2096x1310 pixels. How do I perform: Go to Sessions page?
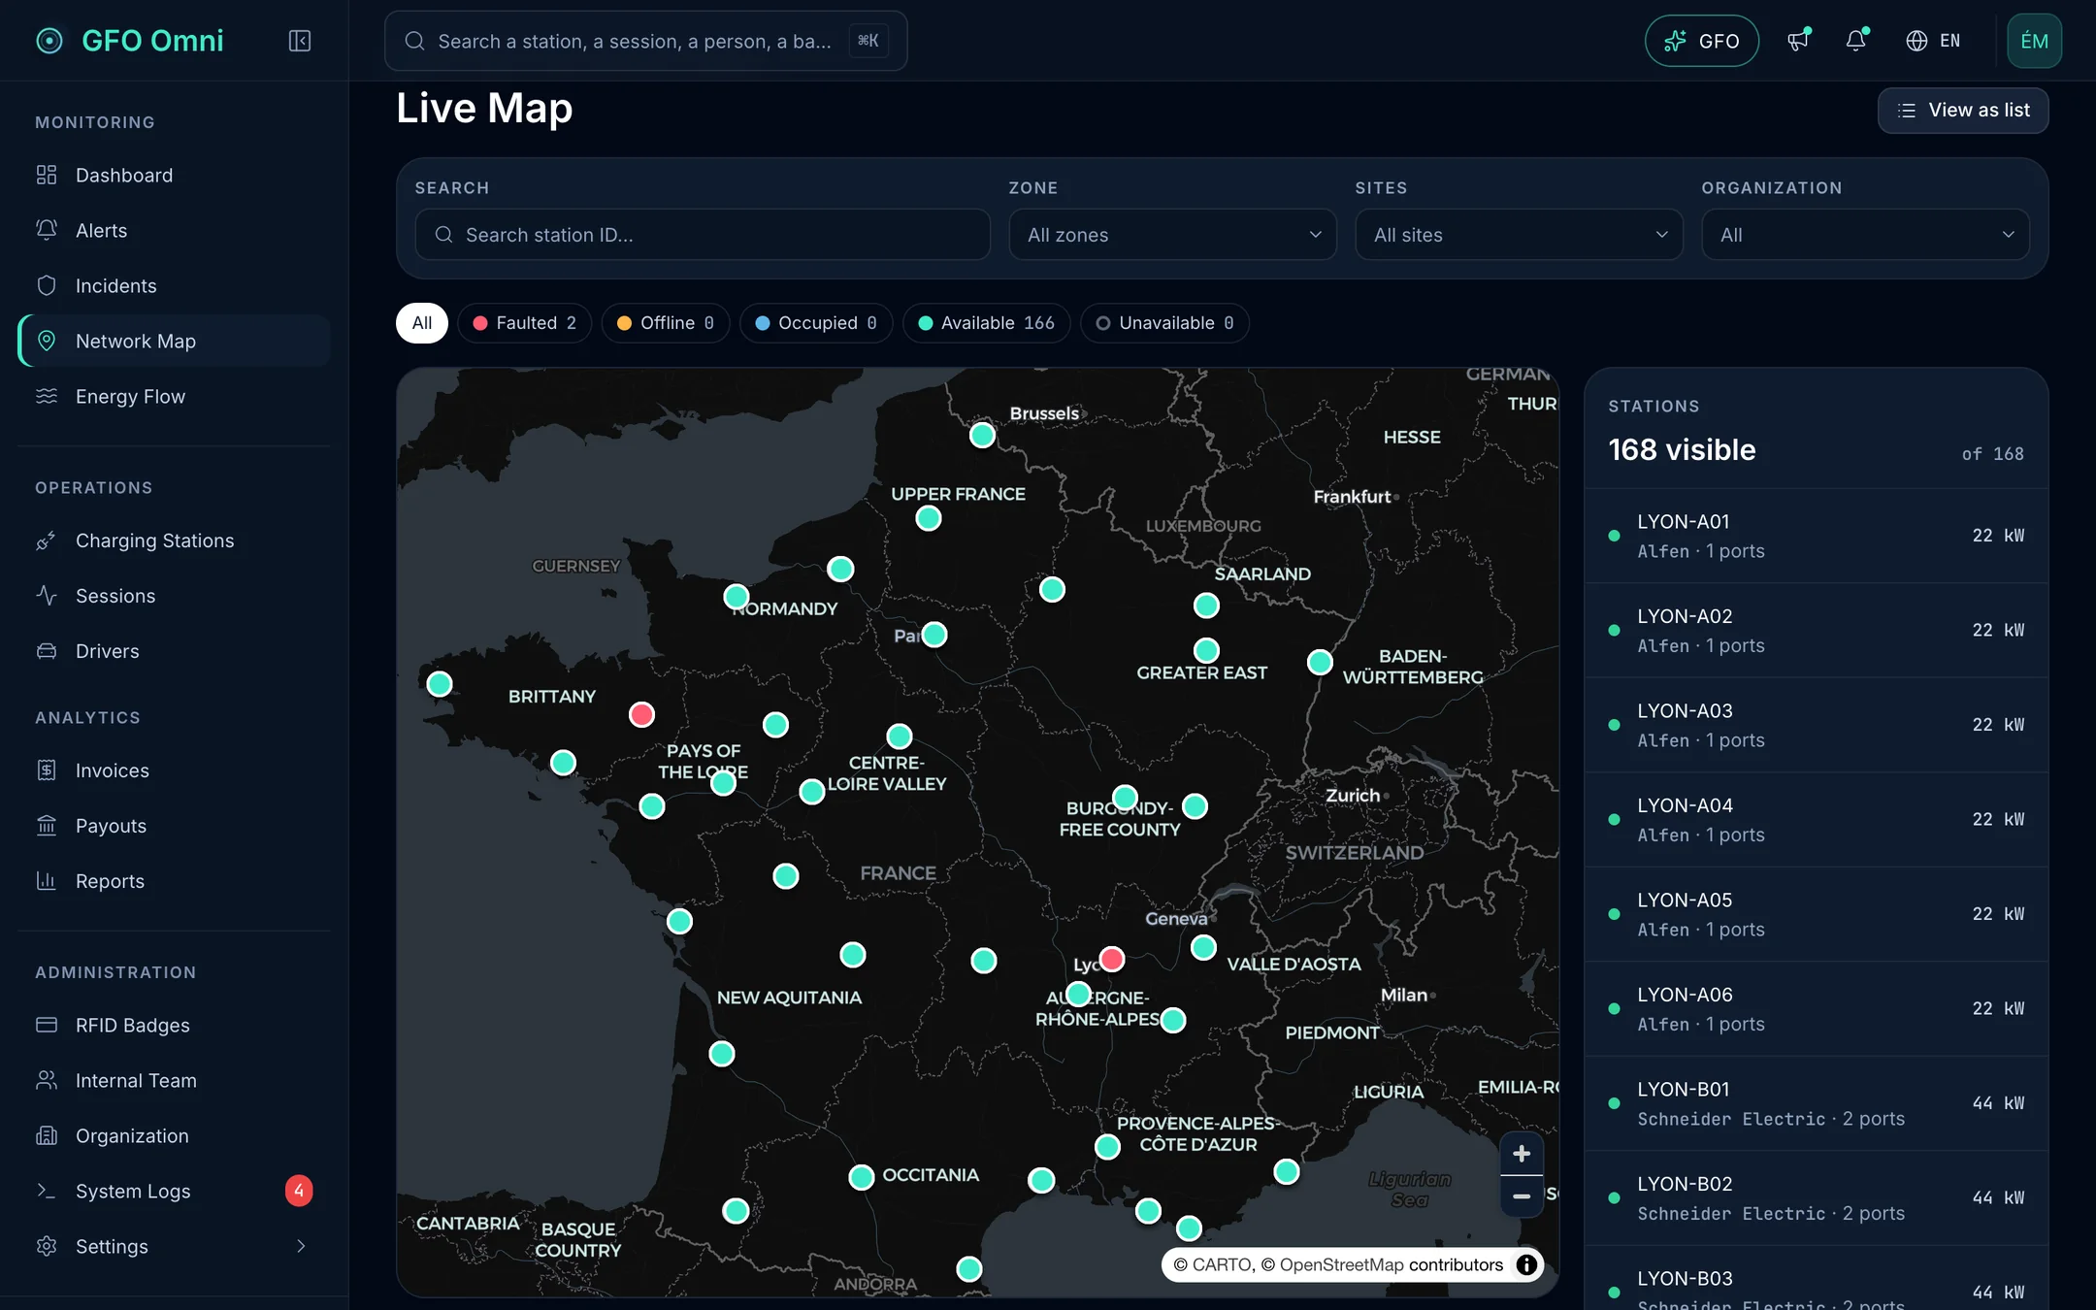(175, 596)
